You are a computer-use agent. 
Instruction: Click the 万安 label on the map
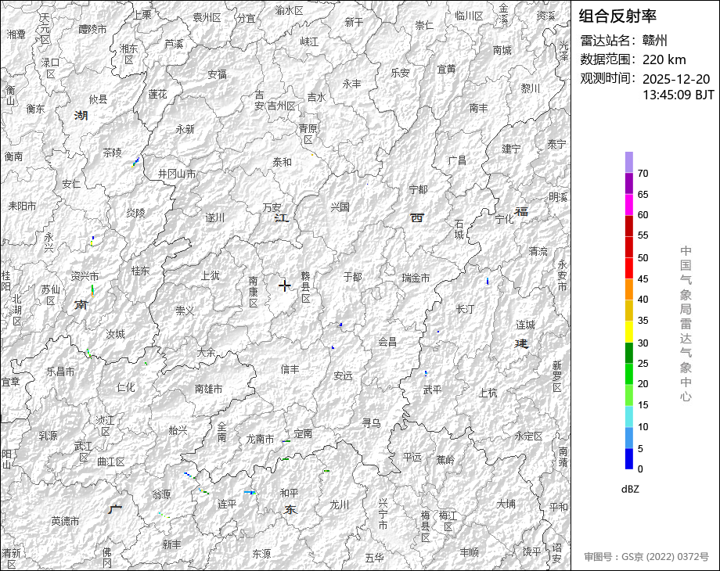(x=272, y=207)
